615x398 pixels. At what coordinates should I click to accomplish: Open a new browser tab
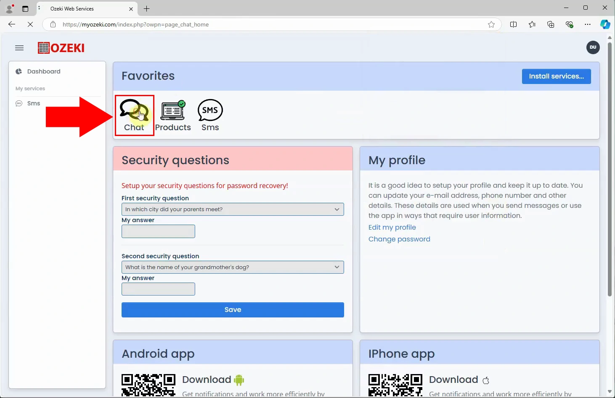coord(146,8)
